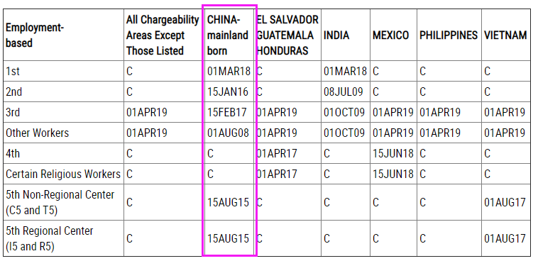Image resolution: width=538 pixels, height=261 pixels.
Task: Click China 2nd preference date 15JAN16
Action: click(x=228, y=92)
